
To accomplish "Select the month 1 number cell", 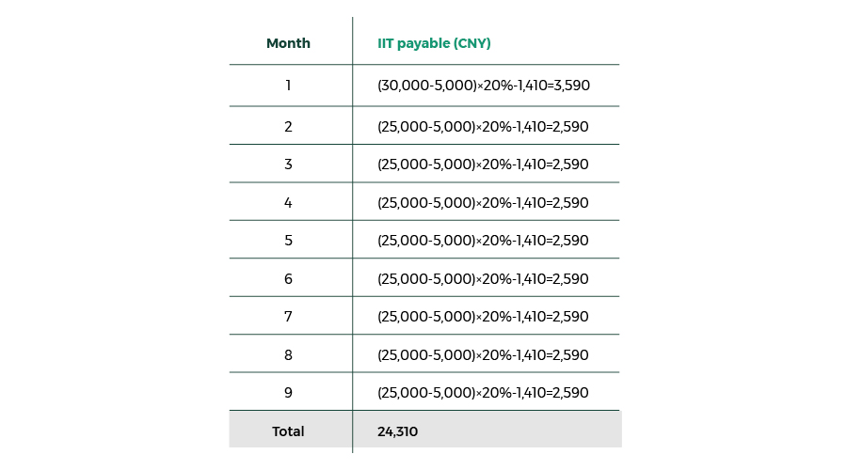I will pyautogui.click(x=288, y=86).
